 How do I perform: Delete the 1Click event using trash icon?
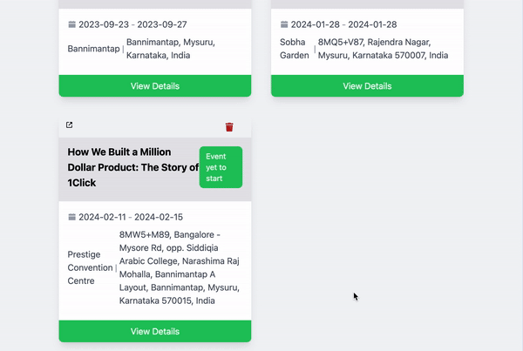229,127
